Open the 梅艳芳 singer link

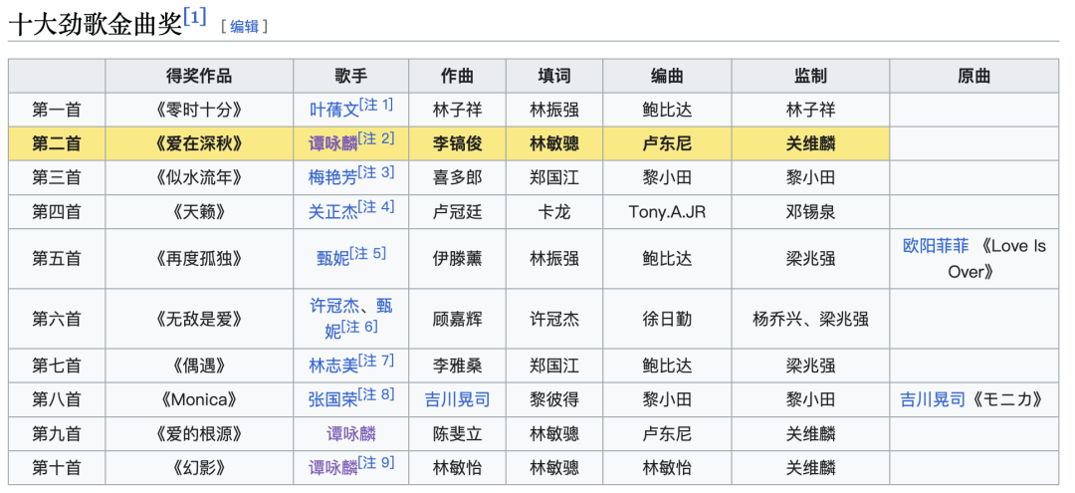[333, 178]
